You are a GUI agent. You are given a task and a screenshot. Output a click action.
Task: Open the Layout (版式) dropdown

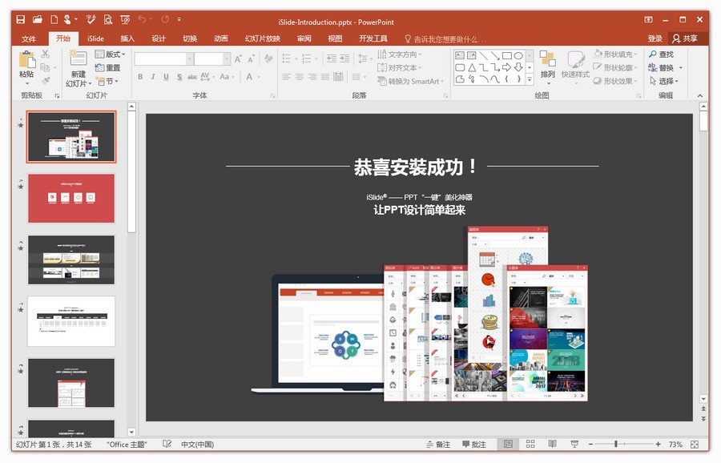pos(111,54)
